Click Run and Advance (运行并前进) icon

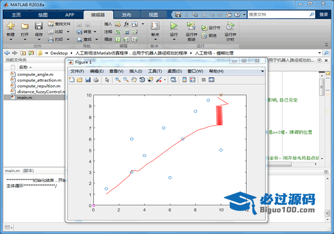tap(191, 26)
